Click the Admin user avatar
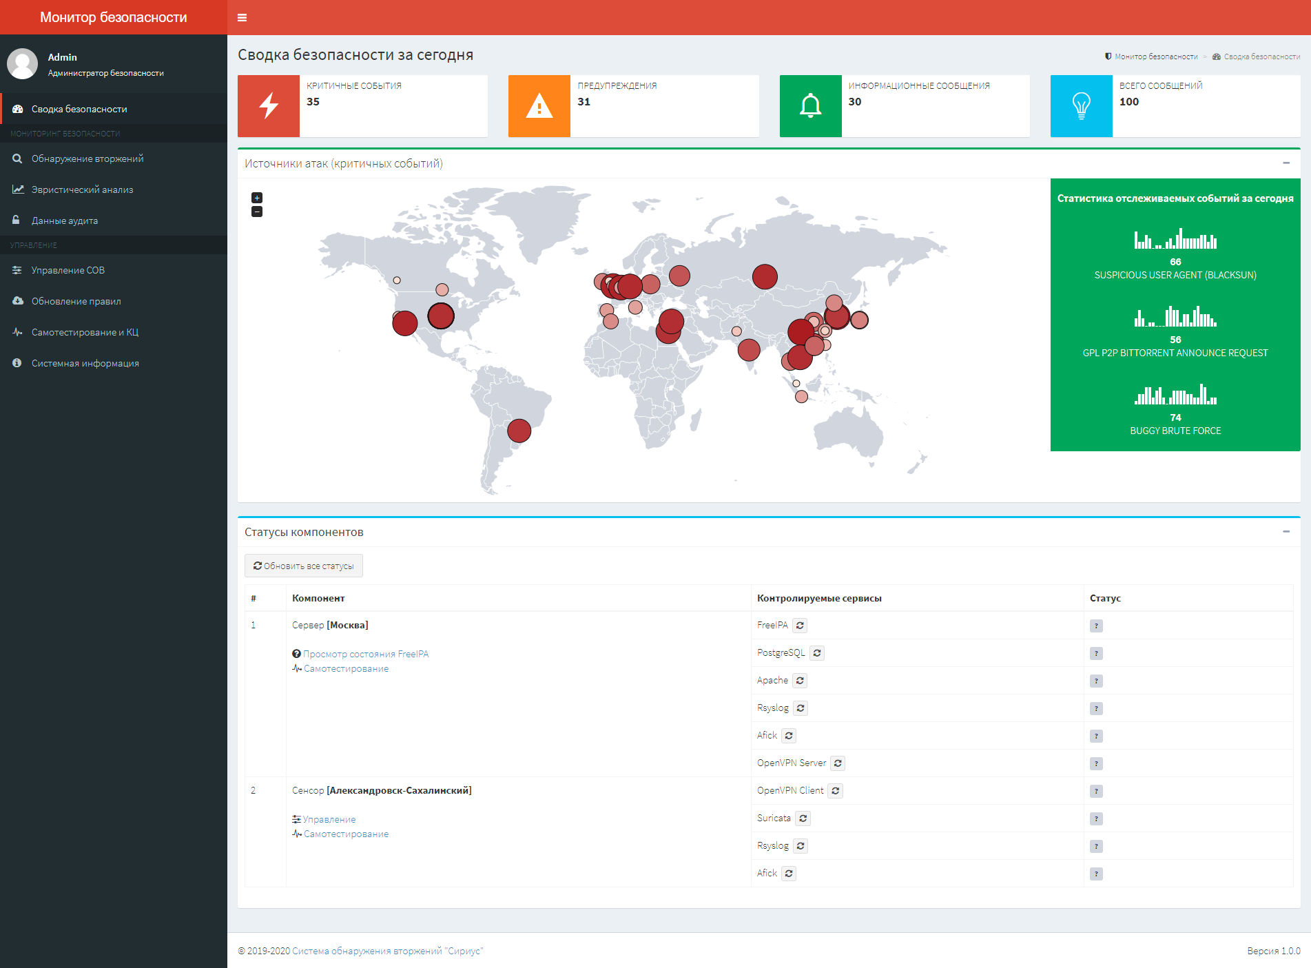The image size is (1311, 968). click(x=22, y=64)
